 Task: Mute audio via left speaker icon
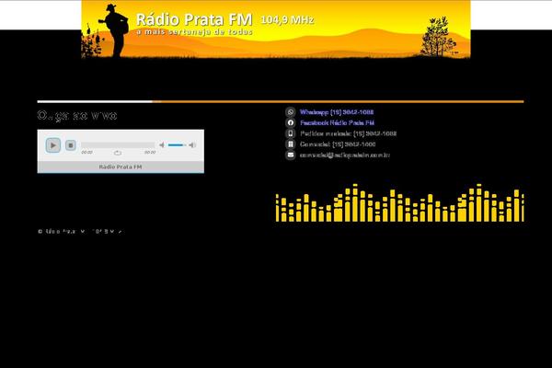coord(162,144)
